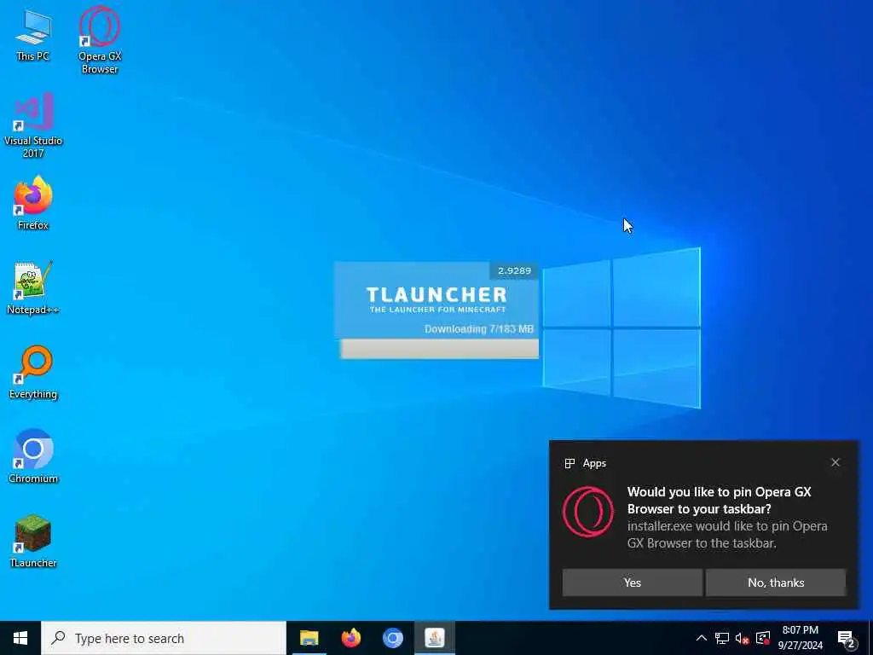Open the muted volume tray icon
The width and height of the screenshot is (873, 655).
[743, 638]
